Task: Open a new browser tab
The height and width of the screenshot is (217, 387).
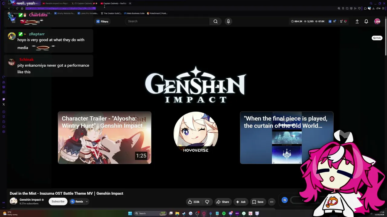Action: (x=130, y=3)
